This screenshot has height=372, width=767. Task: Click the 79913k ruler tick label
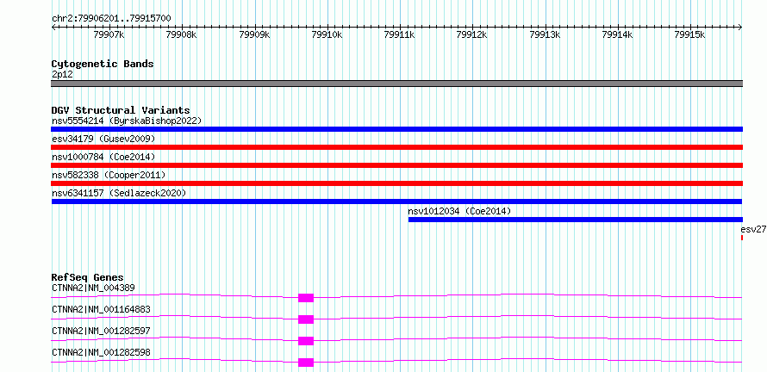[545, 34]
